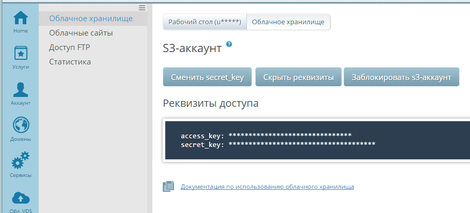The image size is (470, 213).
Task: Select Облачное хранилище in the left submenu
Action: pyautogui.click(x=91, y=19)
